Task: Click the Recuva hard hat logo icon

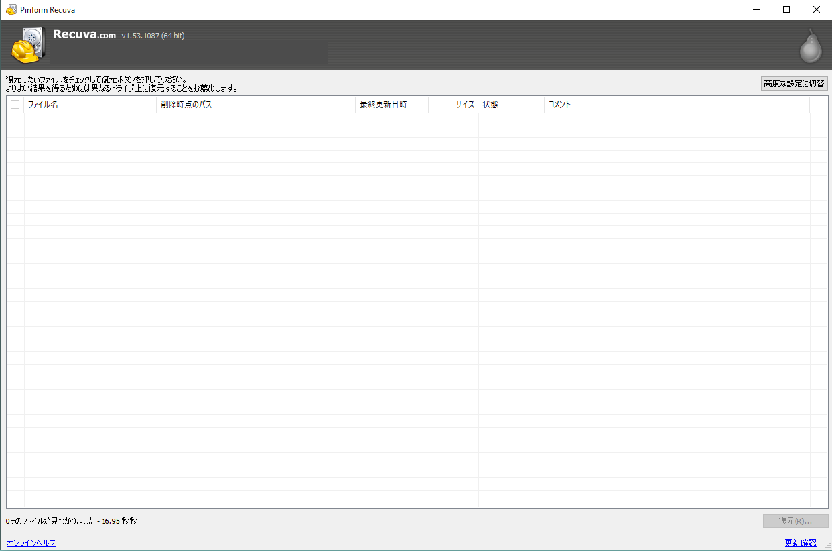Action: tap(29, 45)
